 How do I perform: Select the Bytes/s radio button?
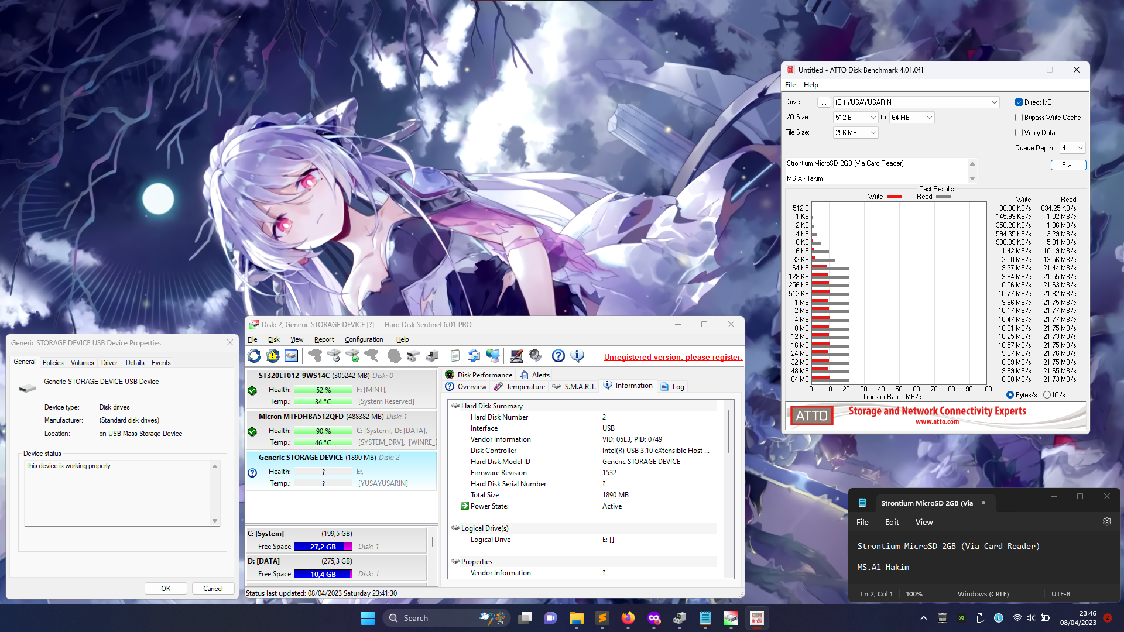(x=1010, y=395)
